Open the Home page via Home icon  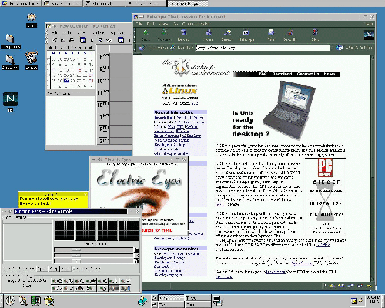click(209, 35)
